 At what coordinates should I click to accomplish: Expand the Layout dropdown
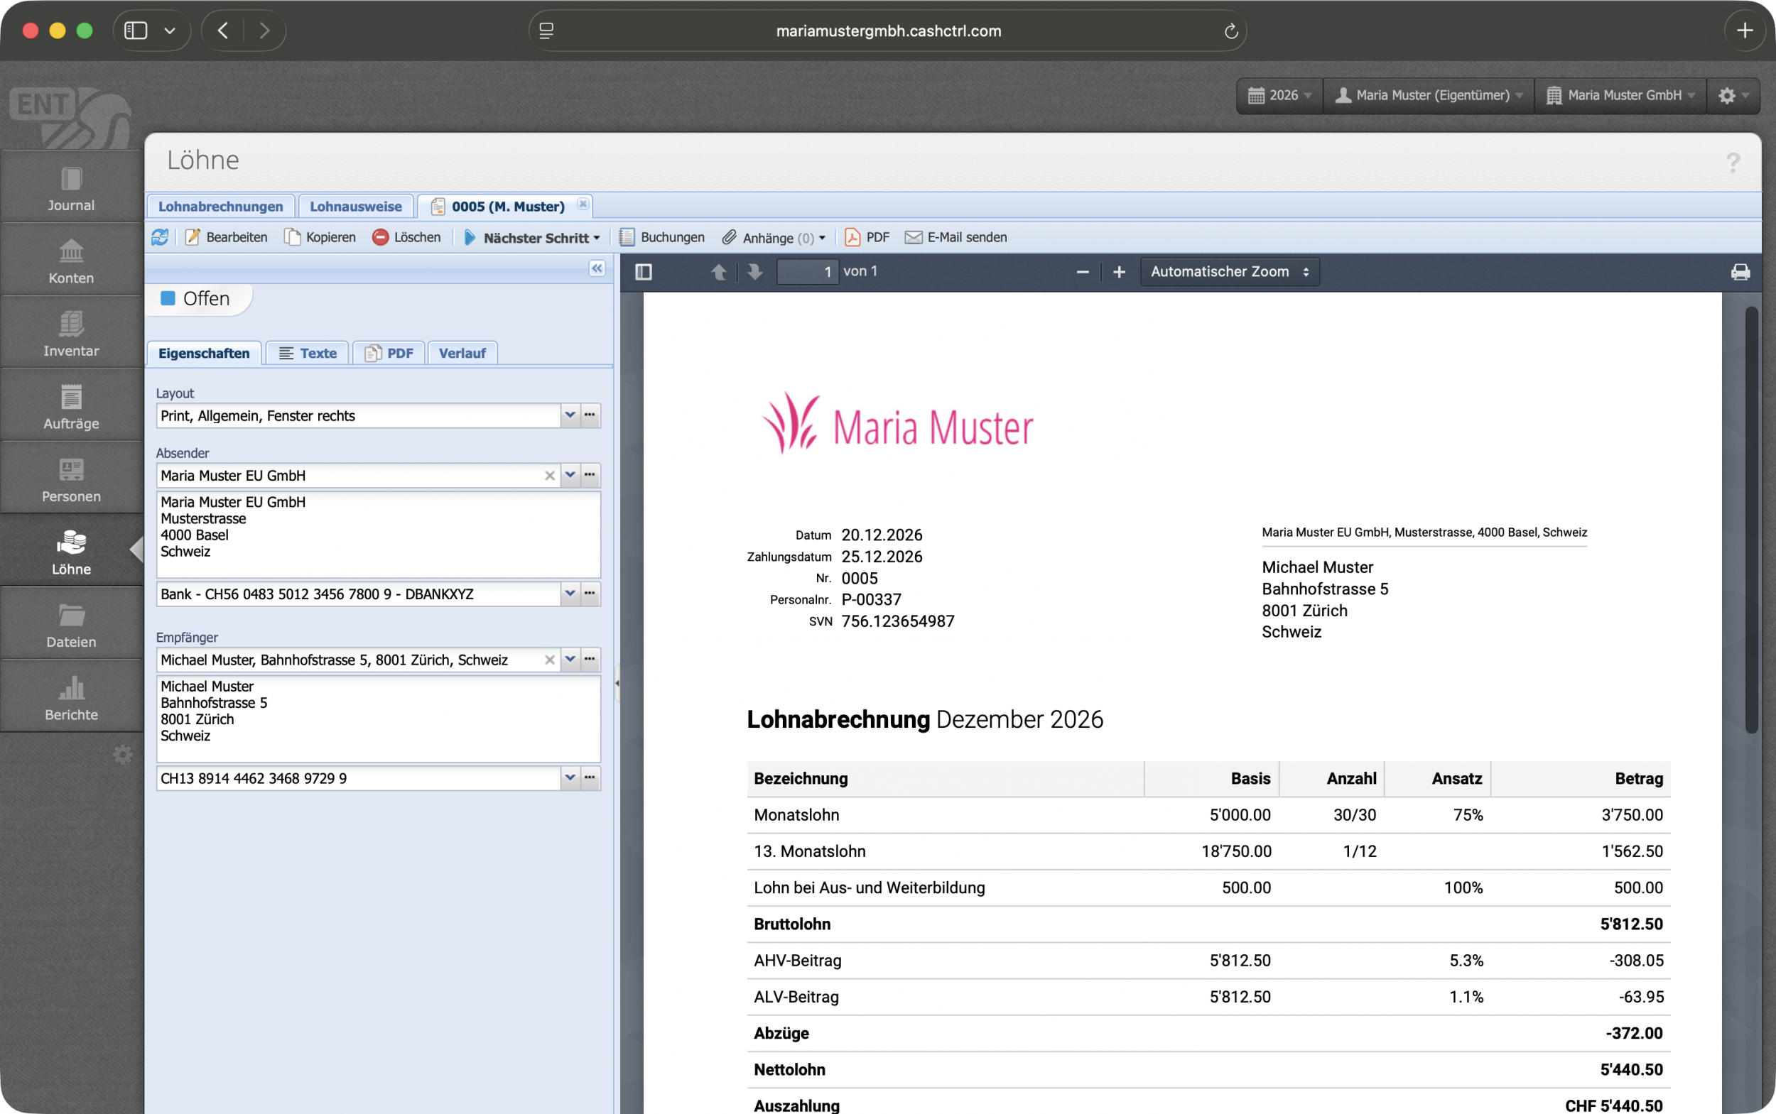[x=570, y=415]
